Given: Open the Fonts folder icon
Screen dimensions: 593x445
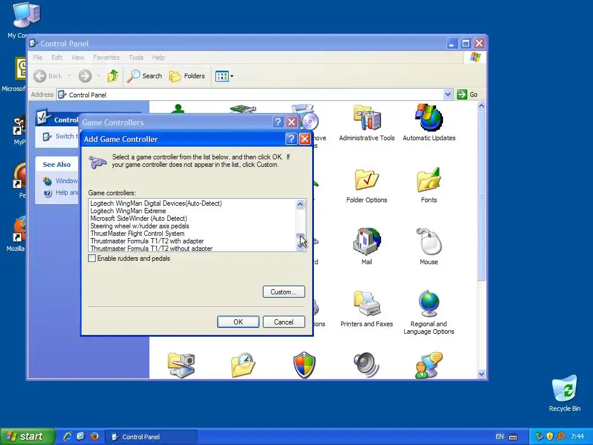Looking at the screenshot, I should [x=429, y=185].
